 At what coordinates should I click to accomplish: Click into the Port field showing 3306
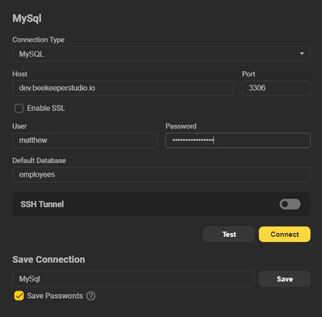[276, 88]
